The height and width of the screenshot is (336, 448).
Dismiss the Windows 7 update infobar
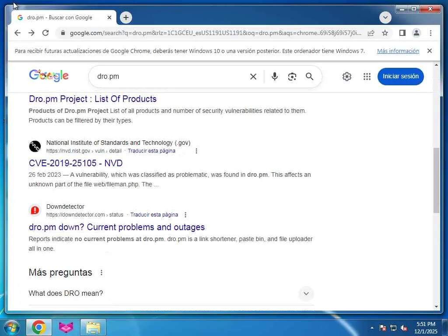pyautogui.click(x=429, y=51)
